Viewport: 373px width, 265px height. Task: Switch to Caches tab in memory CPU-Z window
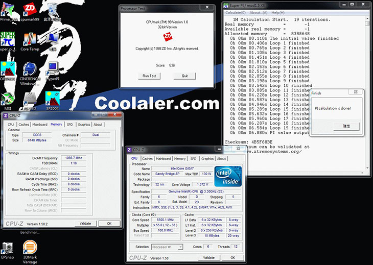point(24,125)
